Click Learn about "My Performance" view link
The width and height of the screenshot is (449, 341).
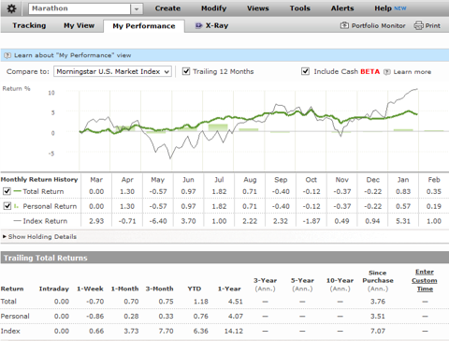coord(72,55)
